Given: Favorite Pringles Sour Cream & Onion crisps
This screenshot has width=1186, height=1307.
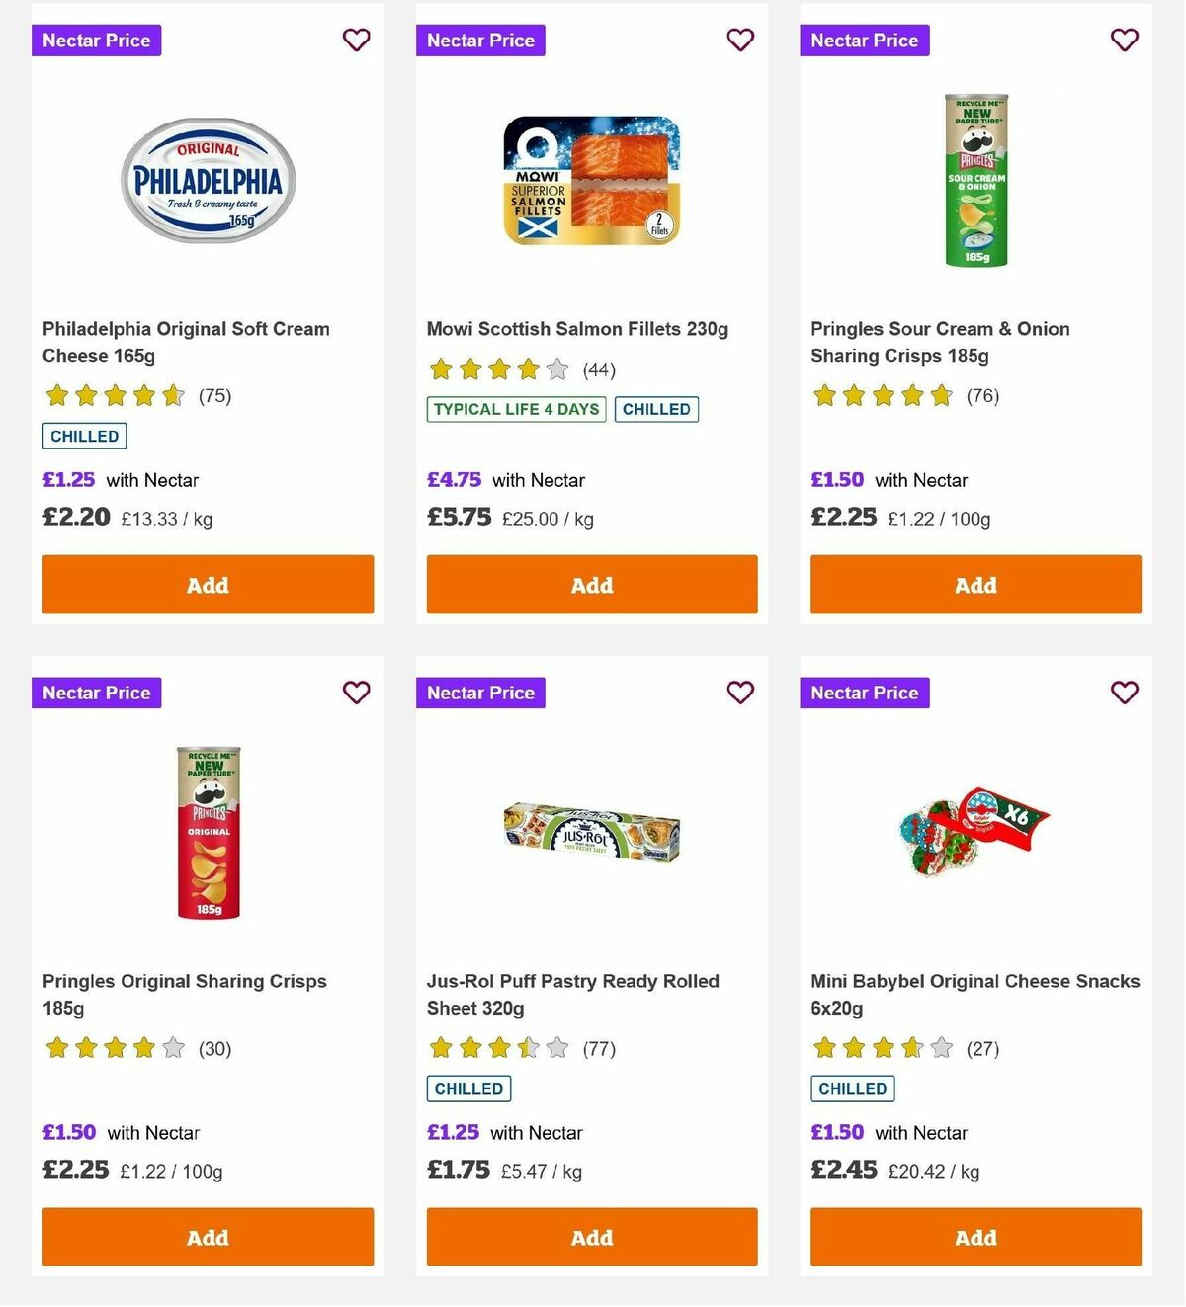Looking at the screenshot, I should tap(1124, 40).
